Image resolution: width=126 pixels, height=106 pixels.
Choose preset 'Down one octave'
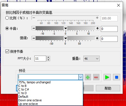[x=50, y=100]
